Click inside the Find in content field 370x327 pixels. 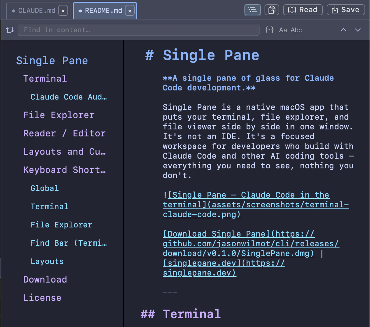[139, 30]
